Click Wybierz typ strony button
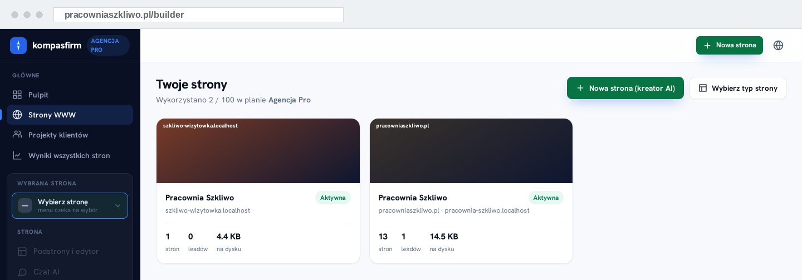Viewport: 802px width, 280px height. (738, 88)
